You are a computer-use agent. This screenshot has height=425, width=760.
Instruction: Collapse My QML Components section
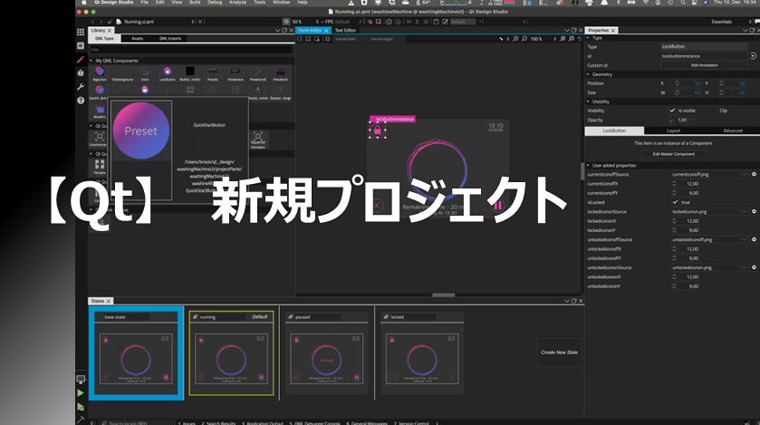pos(91,61)
